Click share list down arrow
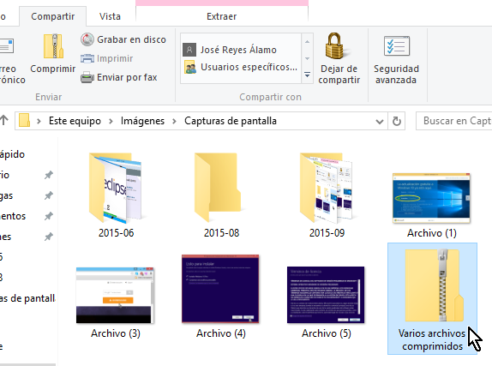This screenshot has height=366, width=492. pyautogui.click(x=307, y=58)
